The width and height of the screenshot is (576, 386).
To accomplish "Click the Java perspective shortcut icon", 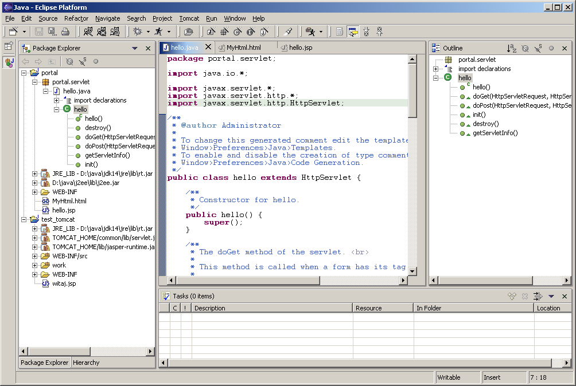I will pos(9,62).
